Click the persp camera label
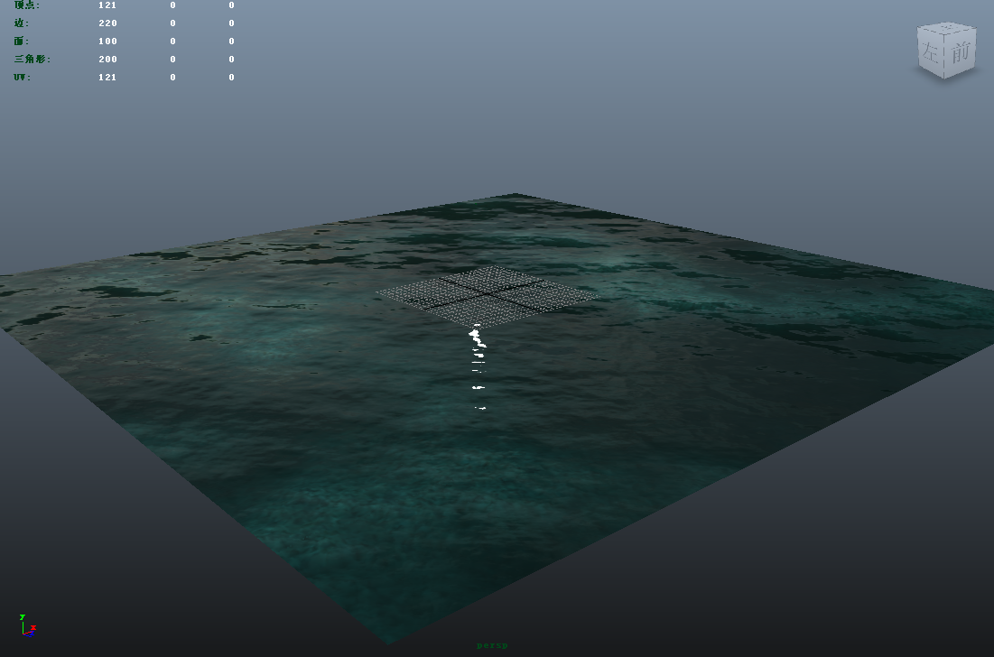 pos(490,646)
